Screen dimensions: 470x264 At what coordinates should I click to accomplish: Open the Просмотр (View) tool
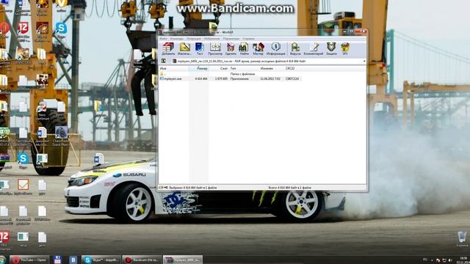point(215,48)
